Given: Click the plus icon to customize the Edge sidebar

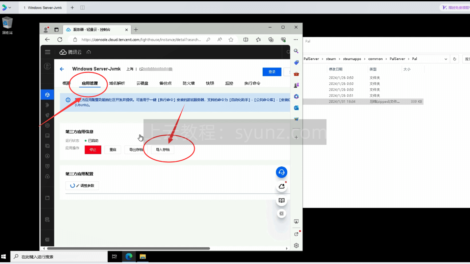Looking at the screenshot, I should (296, 137).
